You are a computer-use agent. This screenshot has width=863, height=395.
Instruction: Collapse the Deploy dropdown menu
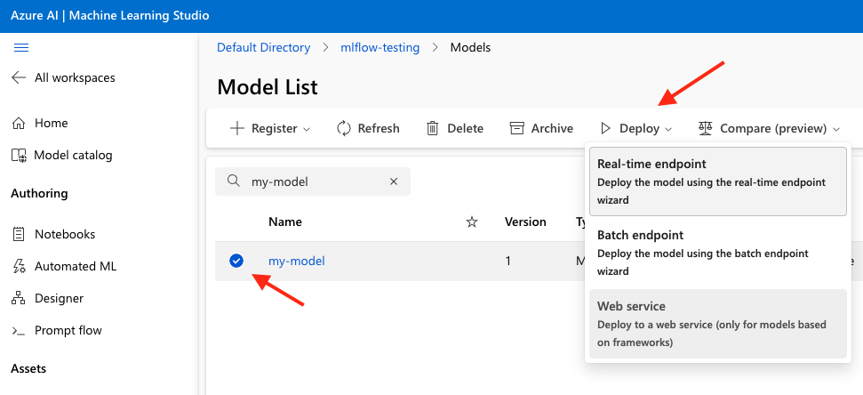coord(636,128)
